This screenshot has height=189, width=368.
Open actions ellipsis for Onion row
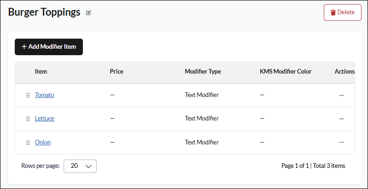(341, 142)
